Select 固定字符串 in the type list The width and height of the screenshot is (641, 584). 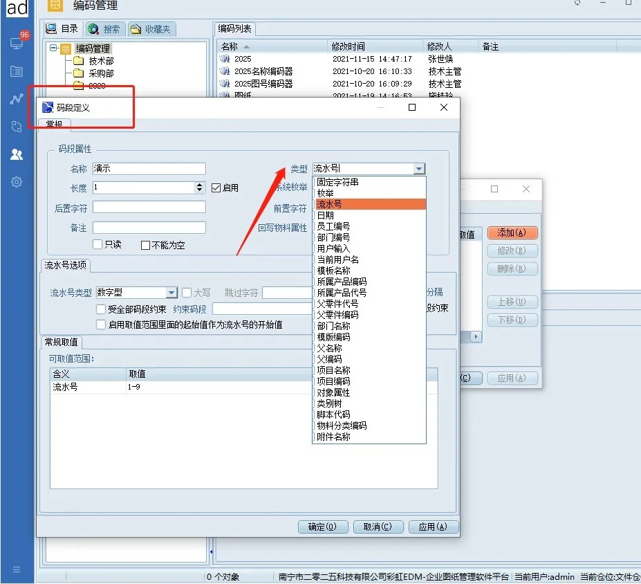point(369,182)
